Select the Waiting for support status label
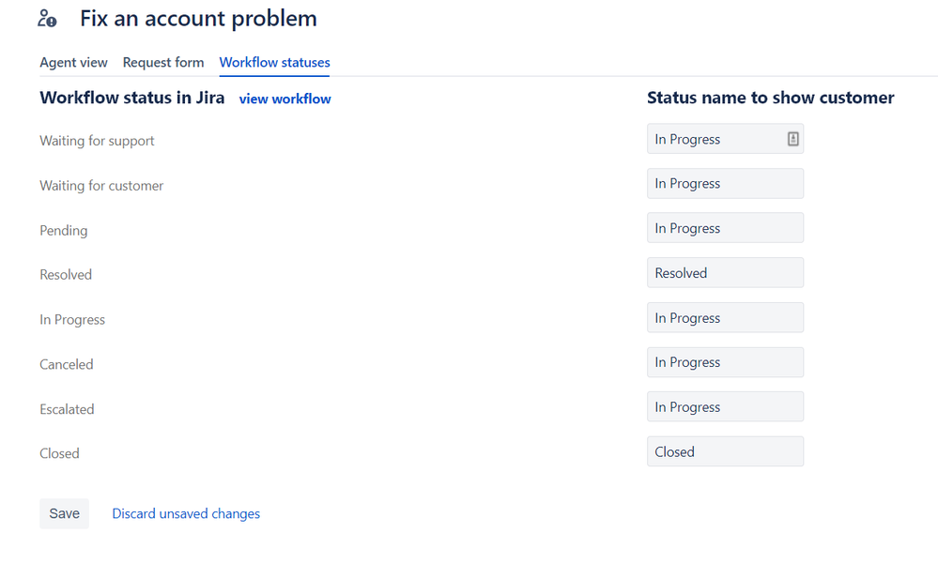The width and height of the screenshot is (938, 564). pyautogui.click(x=97, y=140)
